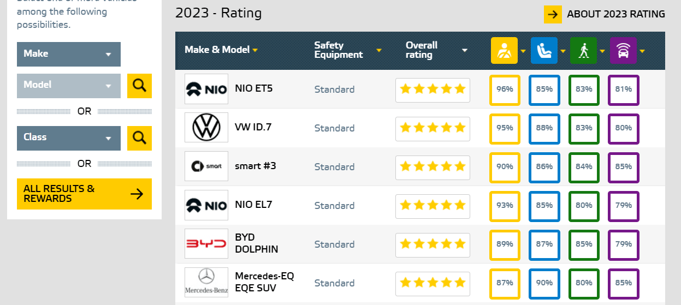Click the green Vulnerable Road Users icon
This screenshot has width=681, height=305.
point(584,51)
